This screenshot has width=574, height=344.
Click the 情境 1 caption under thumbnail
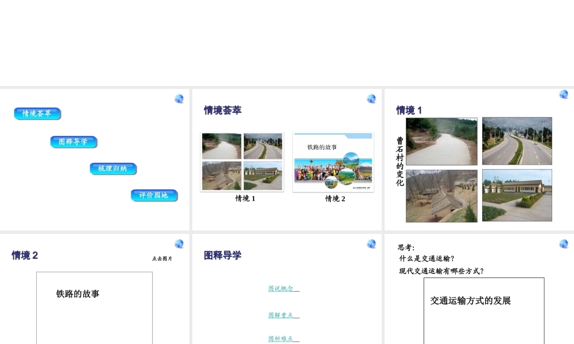pos(245,198)
